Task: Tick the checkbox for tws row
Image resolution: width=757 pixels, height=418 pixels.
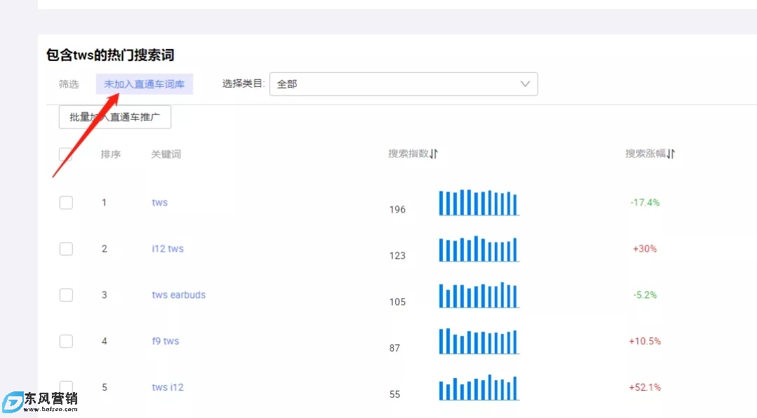Action: pyautogui.click(x=66, y=203)
